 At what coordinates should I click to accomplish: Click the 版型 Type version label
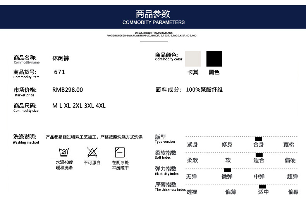[x=165, y=139]
